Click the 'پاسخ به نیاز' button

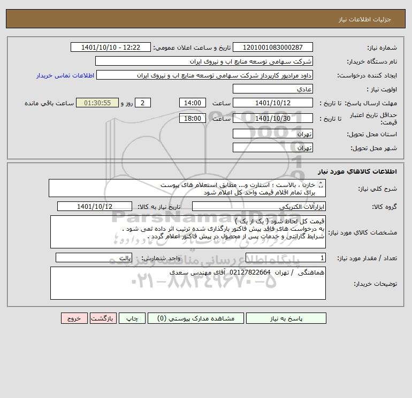coord(286,318)
